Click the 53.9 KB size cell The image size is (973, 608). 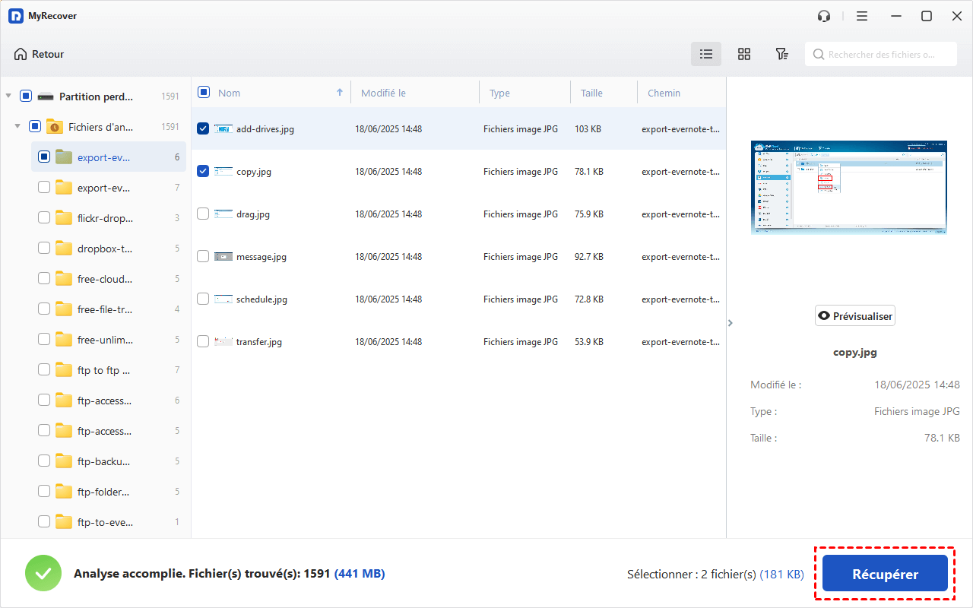pyautogui.click(x=589, y=342)
